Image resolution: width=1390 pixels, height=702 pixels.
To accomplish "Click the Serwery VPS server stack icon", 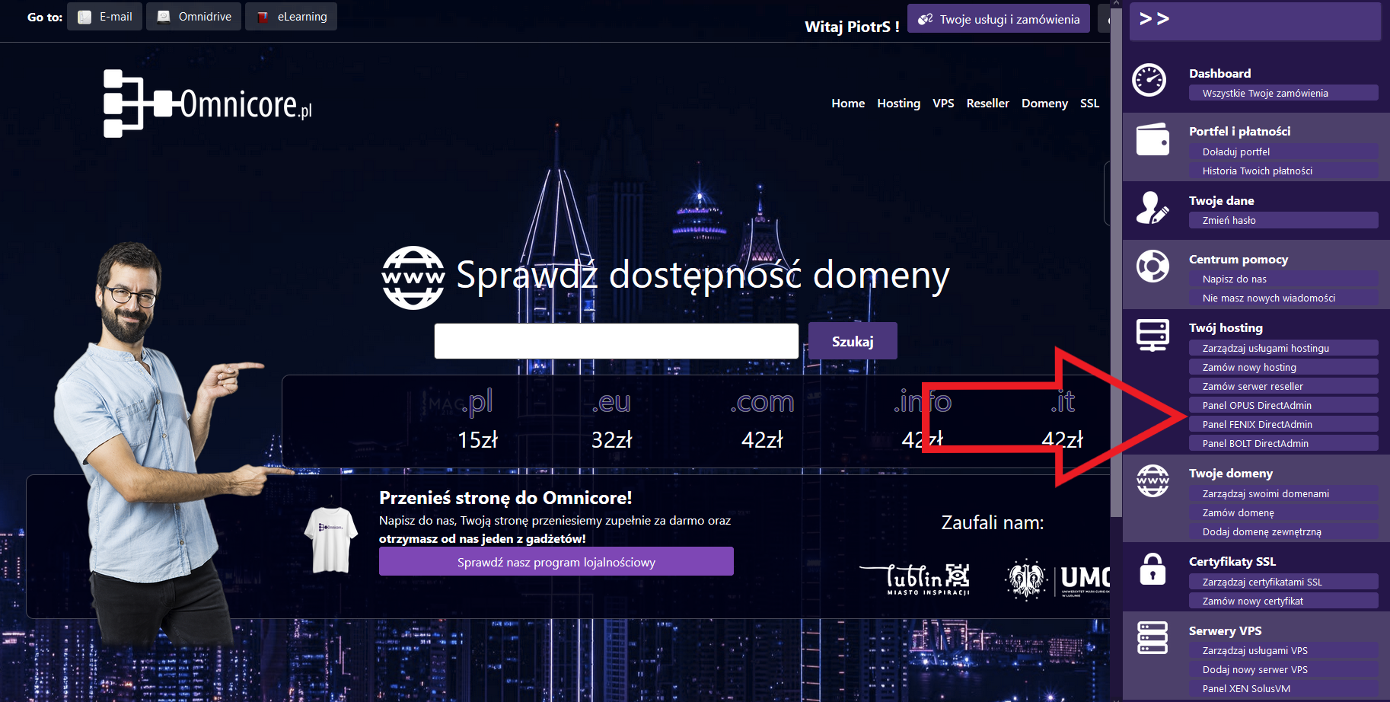I will click(1152, 638).
